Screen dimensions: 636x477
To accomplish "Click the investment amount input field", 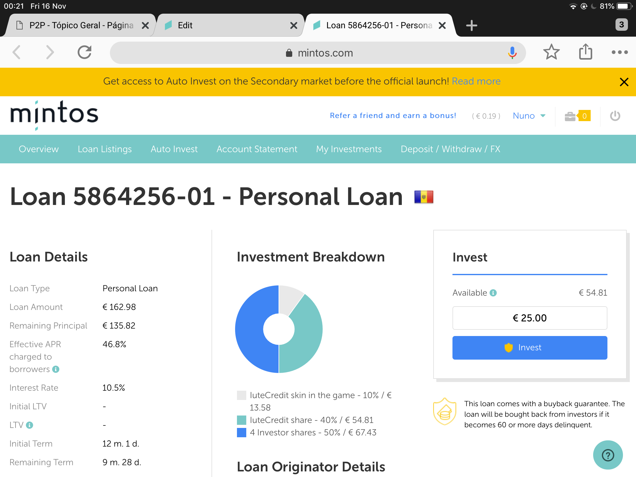I will pos(529,318).
